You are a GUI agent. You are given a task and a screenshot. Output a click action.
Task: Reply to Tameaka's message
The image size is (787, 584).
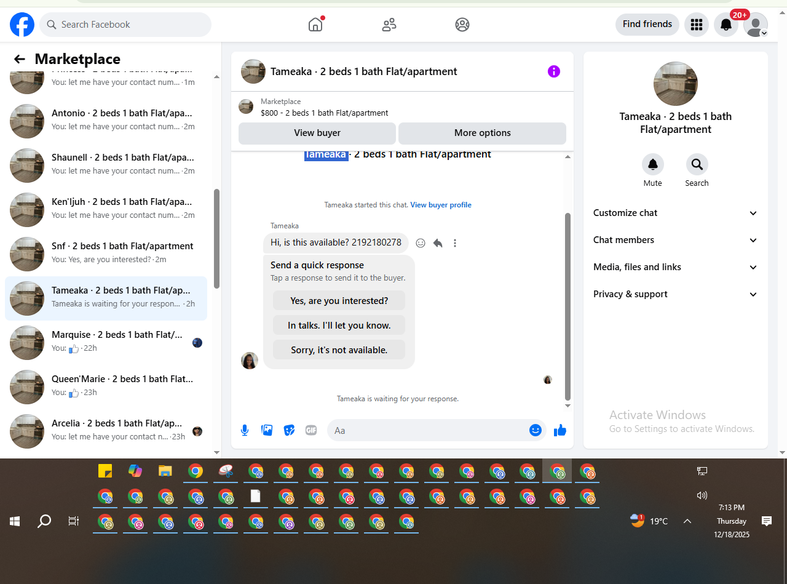(x=438, y=243)
